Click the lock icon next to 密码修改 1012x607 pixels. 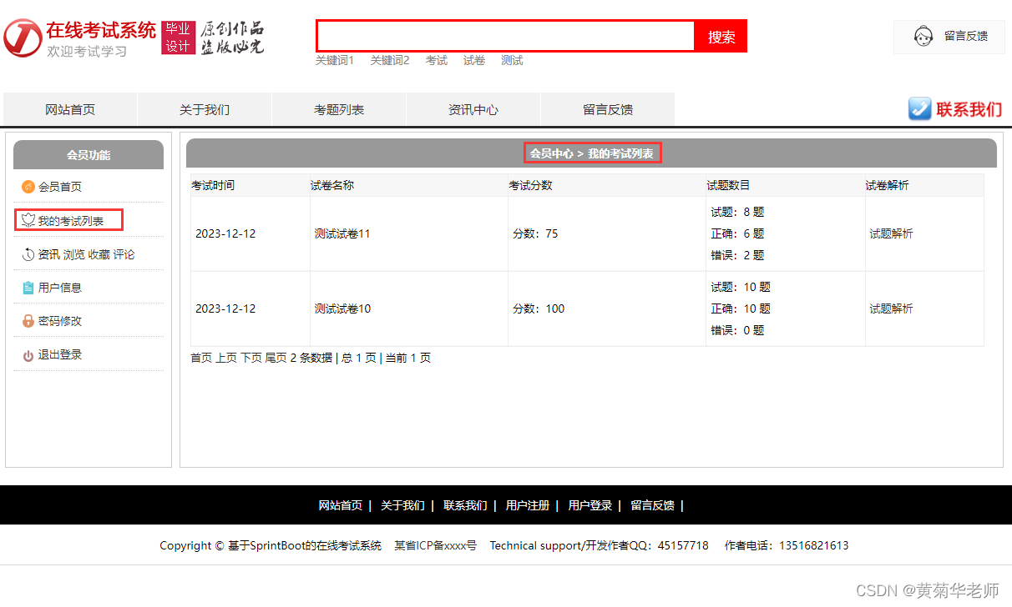click(x=28, y=321)
